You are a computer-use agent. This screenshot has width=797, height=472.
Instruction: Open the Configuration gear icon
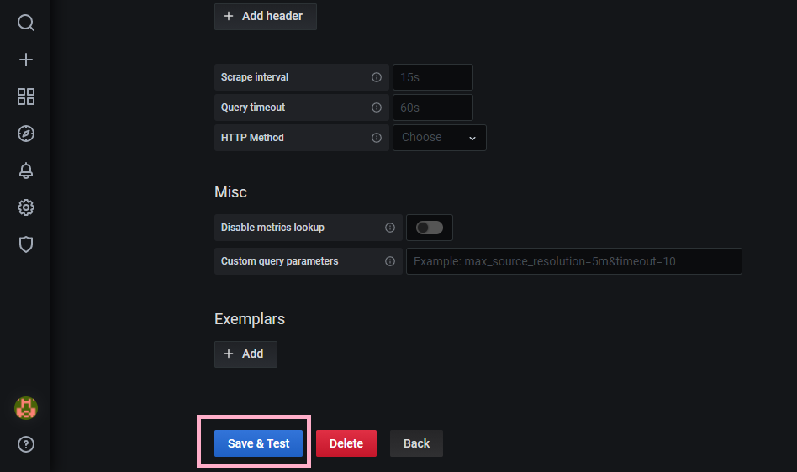click(x=26, y=207)
